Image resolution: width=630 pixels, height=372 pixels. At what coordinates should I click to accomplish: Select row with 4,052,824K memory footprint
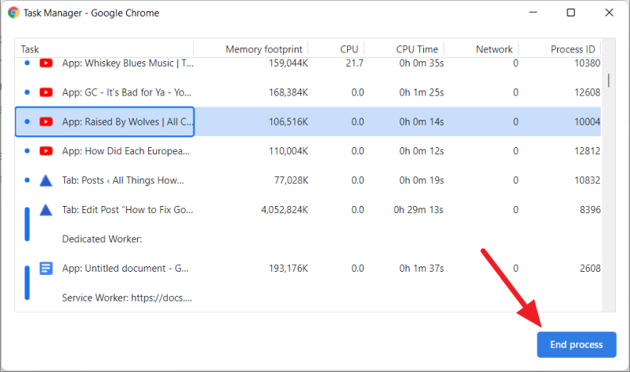[273, 210]
